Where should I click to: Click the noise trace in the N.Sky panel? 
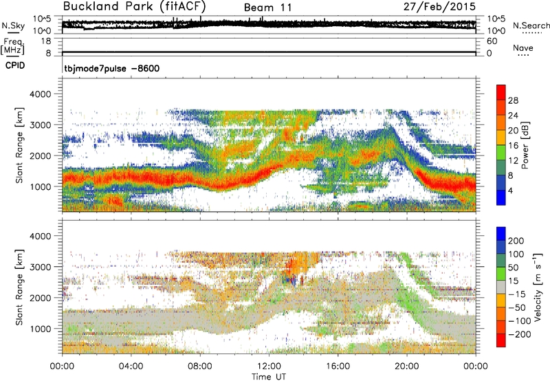tap(269, 24)
